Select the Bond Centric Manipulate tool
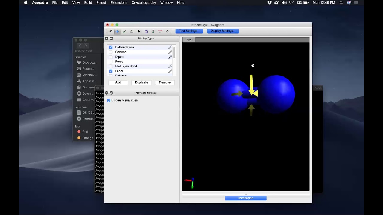 (124, 31)
